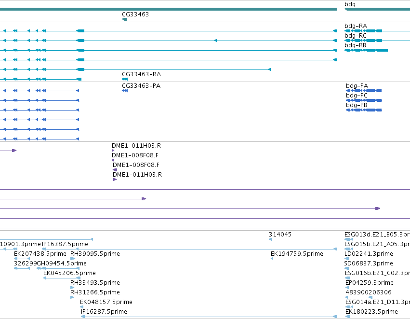Select the EK045206.5prime feature line
Screen dimensions: 410x319
62,278
